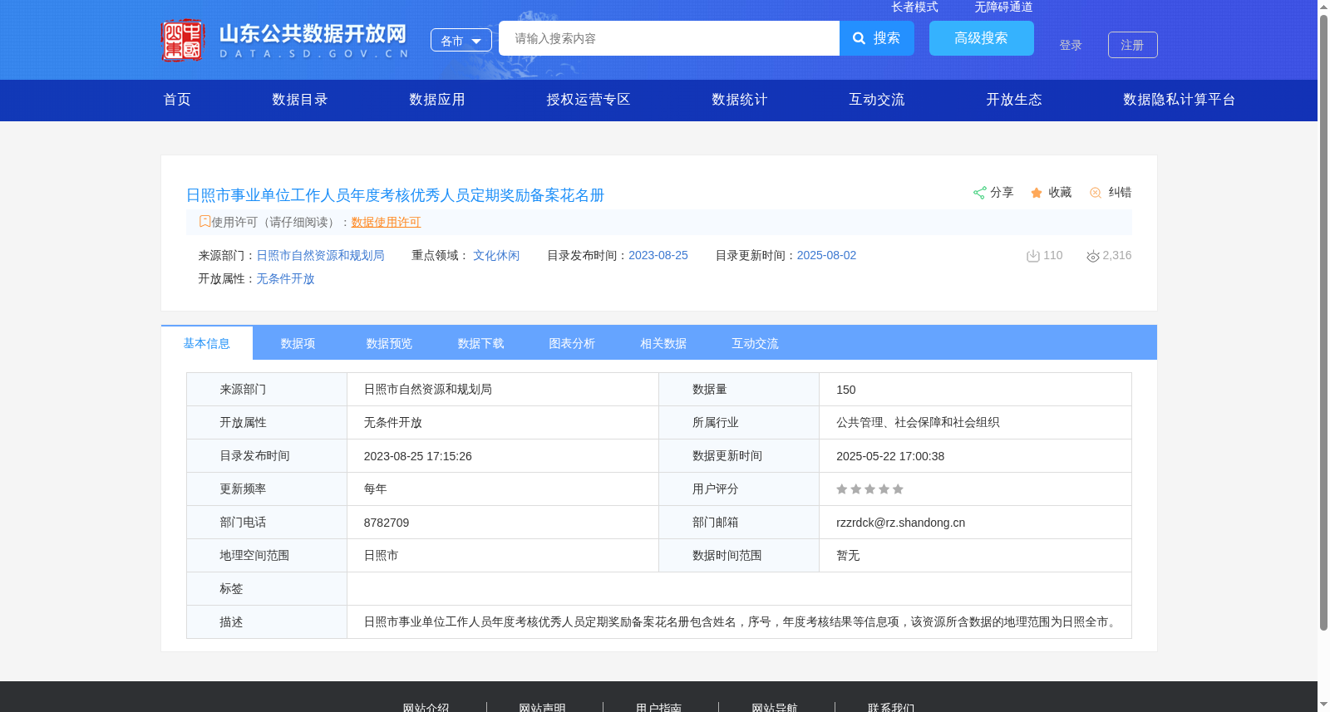This screenshot has height=712, width=1330.
Task: Select the 基本信息 tab
Action: [x=207, y=343]
